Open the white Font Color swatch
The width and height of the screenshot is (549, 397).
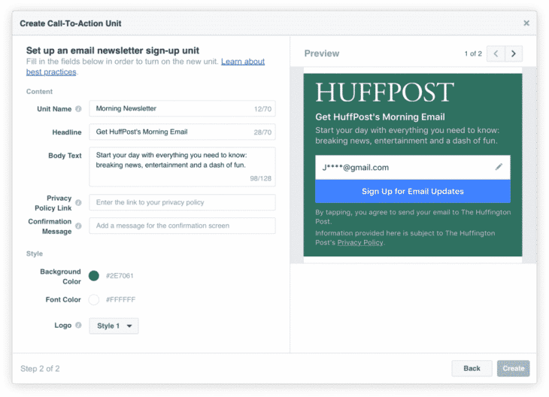pyautogui.click(x=94, y=300)
